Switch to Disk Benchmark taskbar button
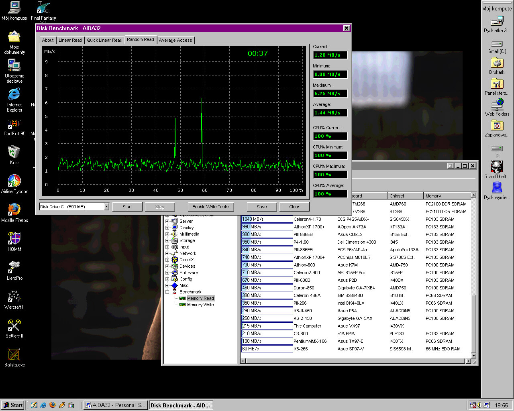Viewport: 514px width, 411px height. 181,405
